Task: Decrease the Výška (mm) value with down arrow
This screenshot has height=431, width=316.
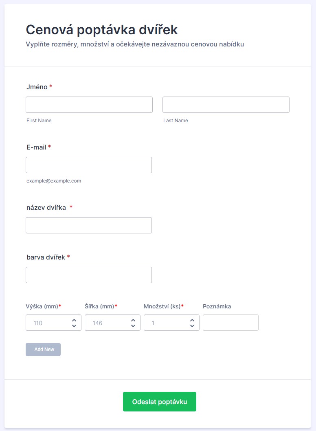Action: point(74,325)
